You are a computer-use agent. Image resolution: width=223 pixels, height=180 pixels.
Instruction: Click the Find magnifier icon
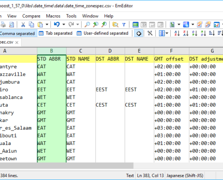[87, 24]
